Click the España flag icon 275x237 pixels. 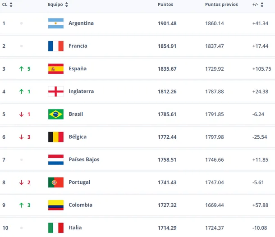coord(55,68)
